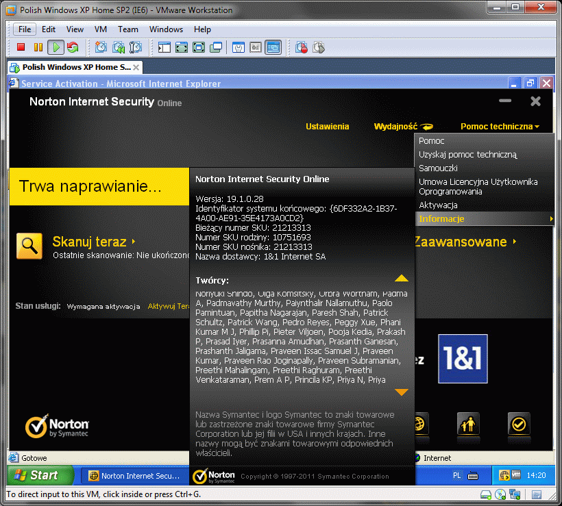Click the hard disk device icon in VMware status bar

[x=486, y=494]
